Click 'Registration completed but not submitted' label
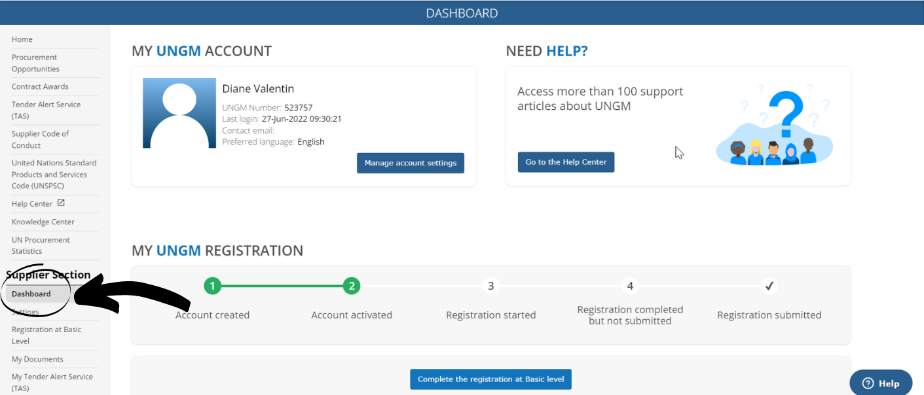924x395 pixels. point(630,315)
